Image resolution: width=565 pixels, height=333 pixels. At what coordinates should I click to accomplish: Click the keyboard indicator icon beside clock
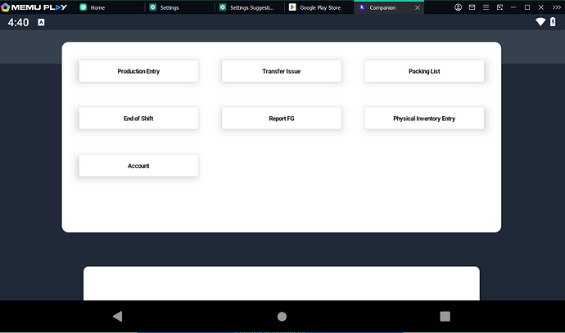point(41,22)
